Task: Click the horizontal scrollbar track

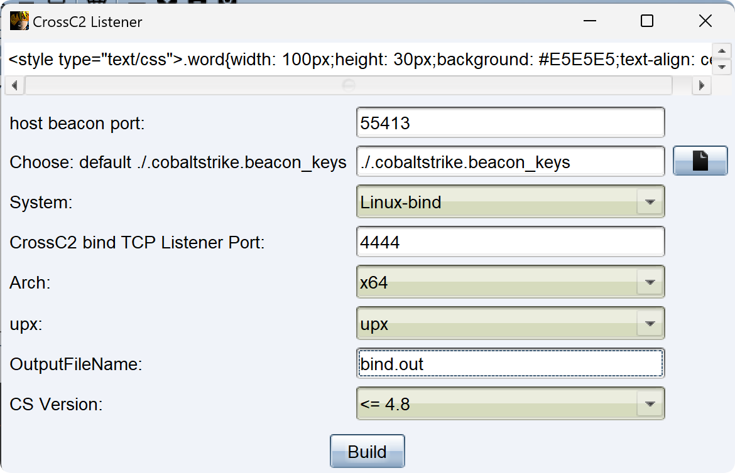Action: click(348, 86)
